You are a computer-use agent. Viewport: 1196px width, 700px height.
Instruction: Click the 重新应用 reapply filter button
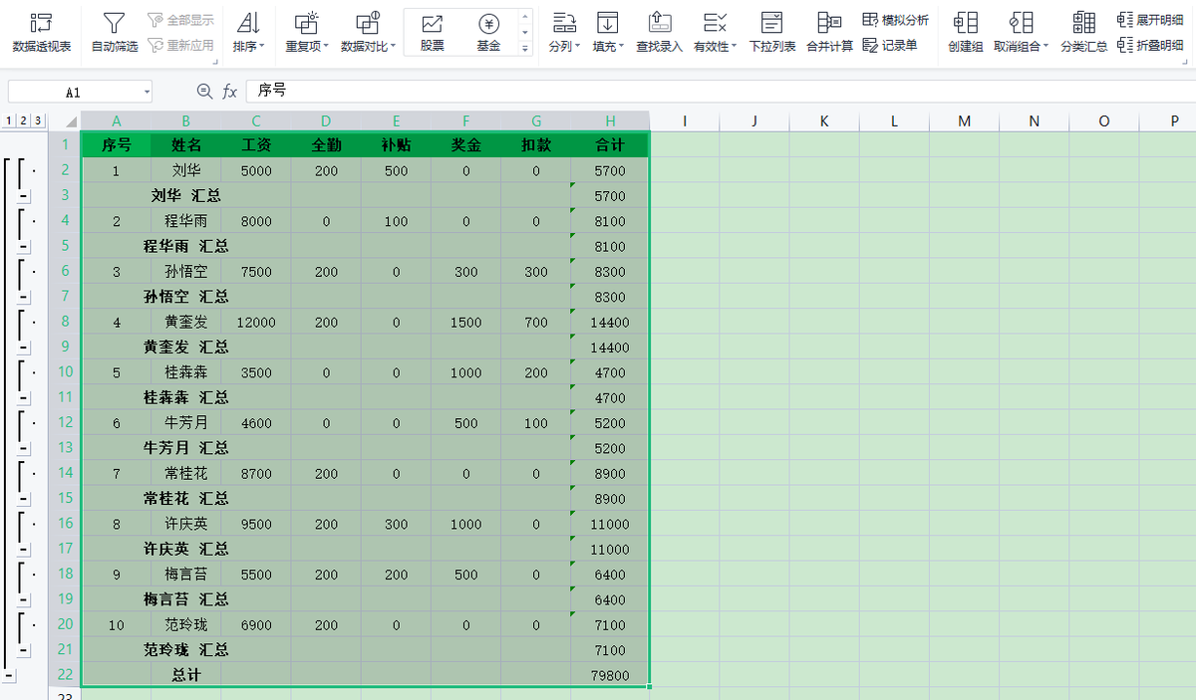click(180, 45)
